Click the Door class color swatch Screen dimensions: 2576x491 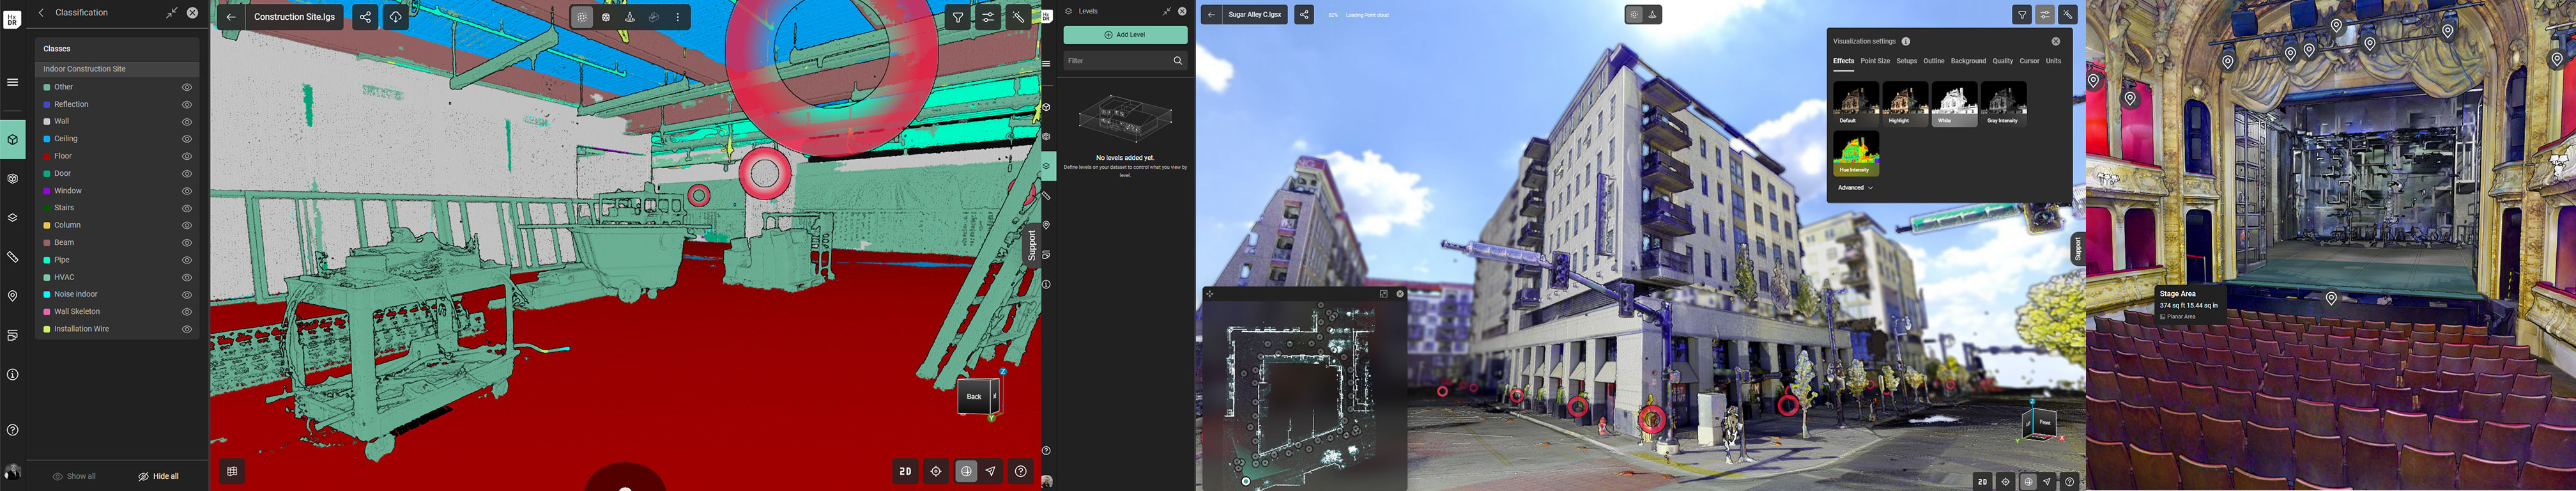point(46,174)
